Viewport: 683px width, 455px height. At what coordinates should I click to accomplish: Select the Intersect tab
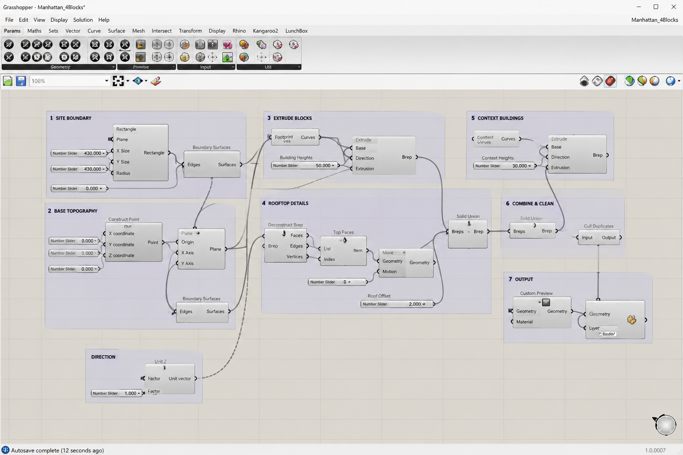161,31
